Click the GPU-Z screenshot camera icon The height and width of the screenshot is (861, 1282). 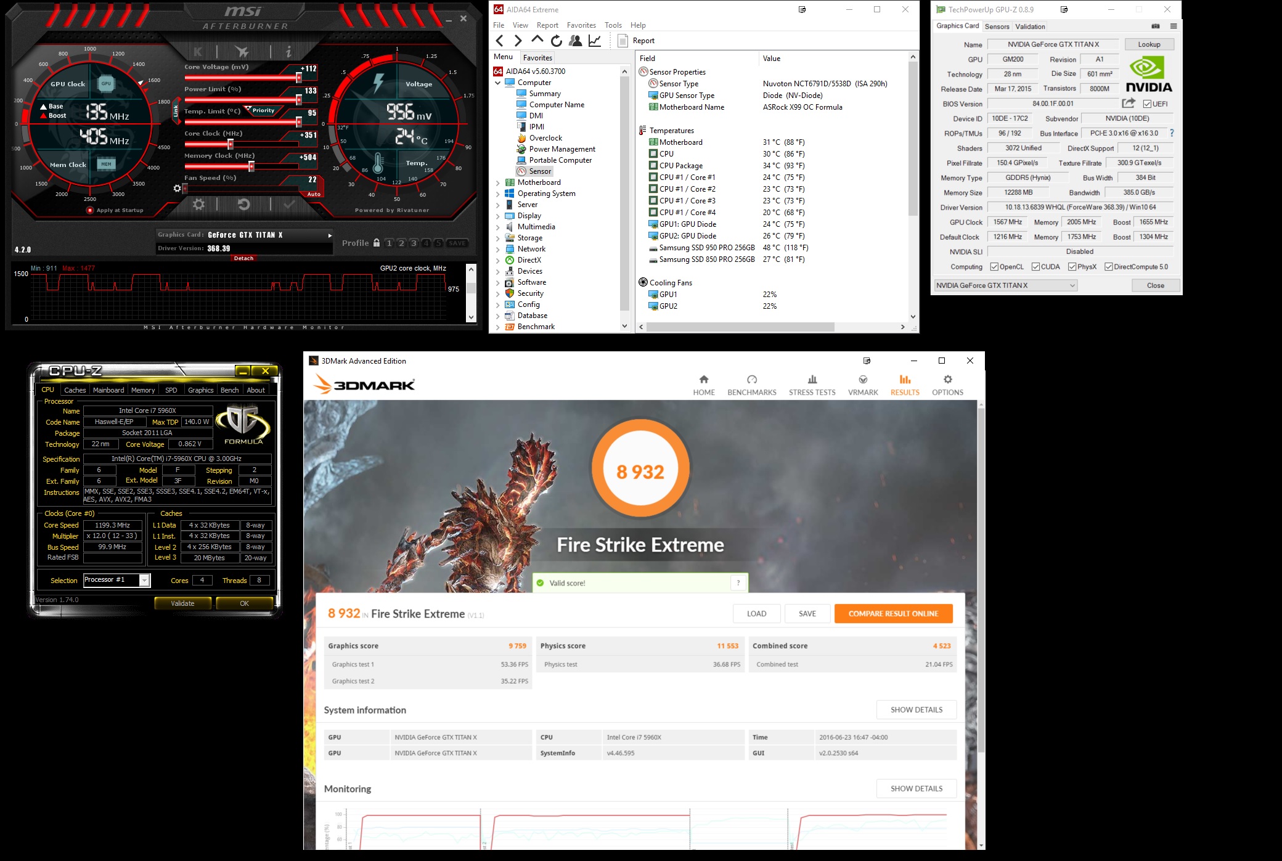tap(1156, 26)
